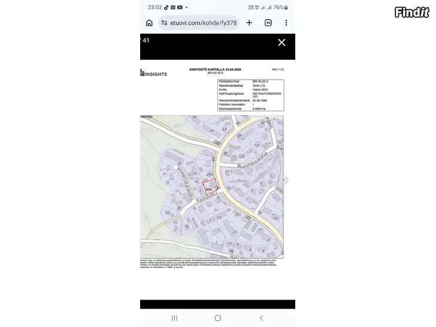Close the image viewer with X
The width and height of the screenshot is (436, 327).
[x=281, y=43]
